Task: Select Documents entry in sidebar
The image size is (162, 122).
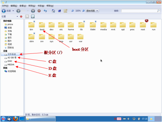Action: pyautogui.click(x=8, y=31)
